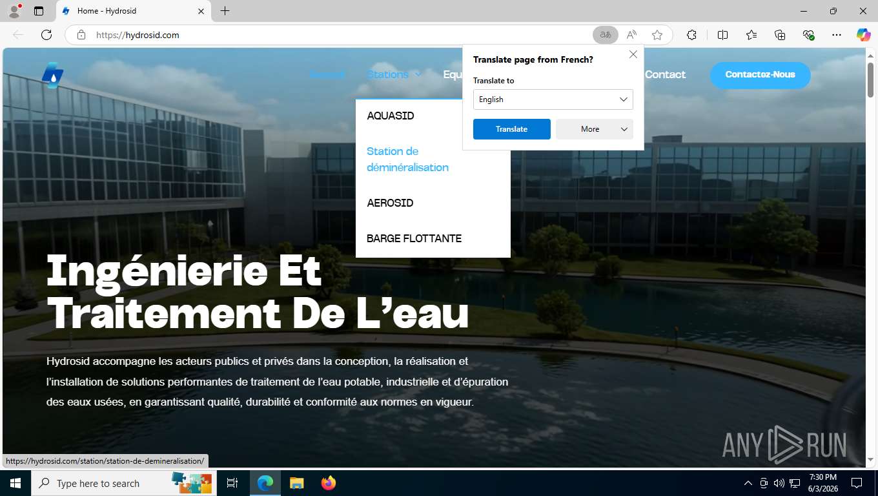Close the Home - Hydrosid tab
The width and height of the screenshot is (878, 496).
click(x=201, y=11)
